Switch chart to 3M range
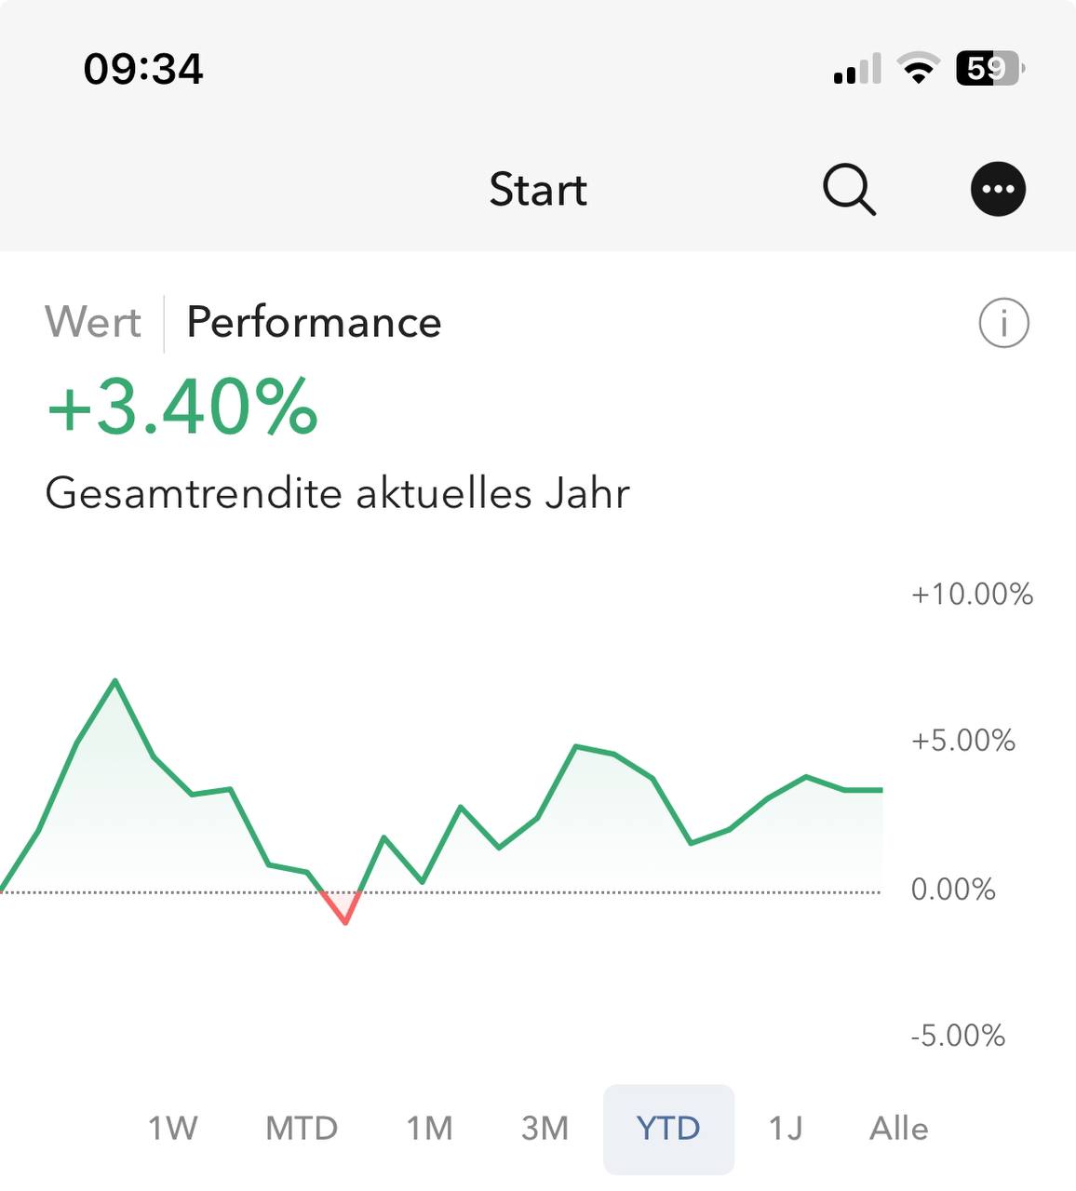This screenshot has width=1076, height=1191. point(545,1129)
